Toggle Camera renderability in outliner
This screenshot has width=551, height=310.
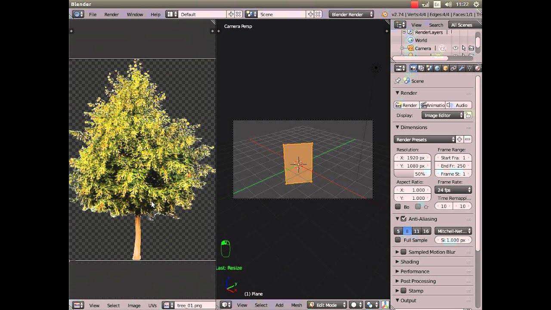point(471,48)
